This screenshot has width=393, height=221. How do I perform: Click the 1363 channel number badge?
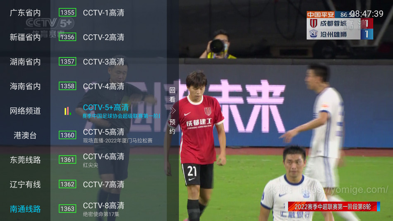tap(67, 209)
